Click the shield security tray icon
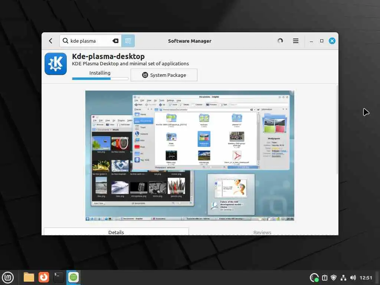 click(x=334, y=278)
